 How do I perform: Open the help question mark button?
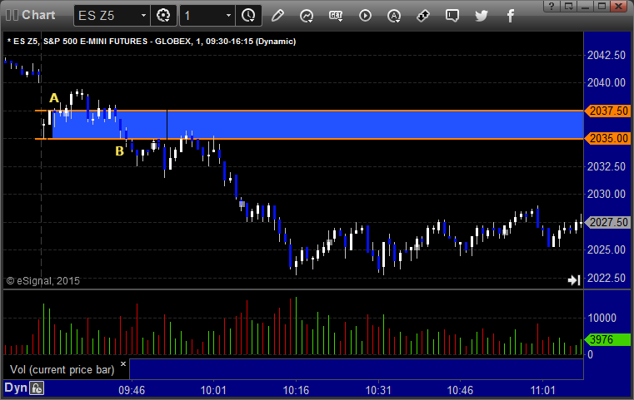click(552, 6)
